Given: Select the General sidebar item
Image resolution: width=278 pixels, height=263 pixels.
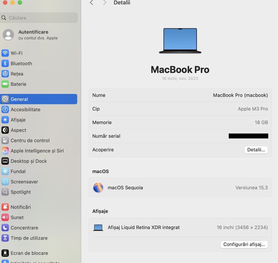Looking at the screenshot, I should (39, 99).
